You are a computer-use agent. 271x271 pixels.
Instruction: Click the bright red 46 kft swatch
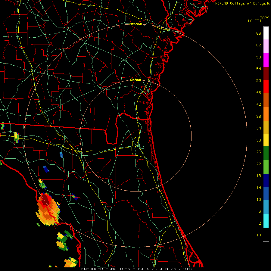tap(266, 87)
